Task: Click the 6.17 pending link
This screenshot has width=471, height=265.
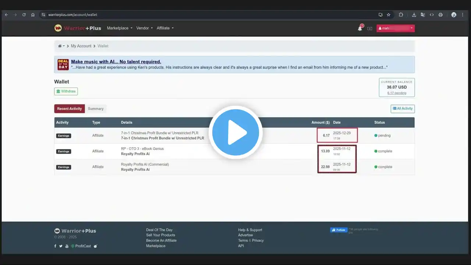Action: (397, 93)
